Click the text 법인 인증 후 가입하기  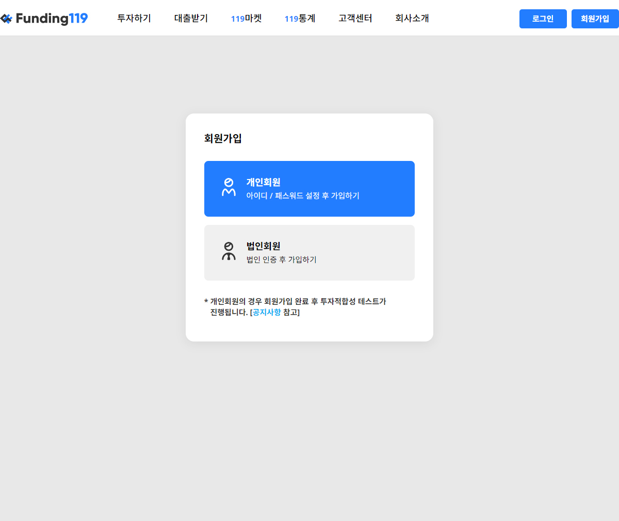coord(282,259)
